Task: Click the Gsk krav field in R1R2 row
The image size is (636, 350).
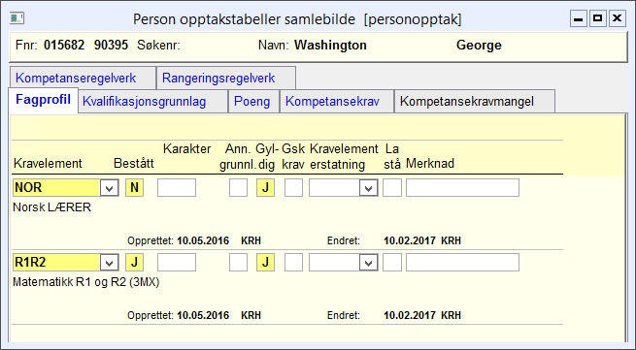Action: [293, 263]
